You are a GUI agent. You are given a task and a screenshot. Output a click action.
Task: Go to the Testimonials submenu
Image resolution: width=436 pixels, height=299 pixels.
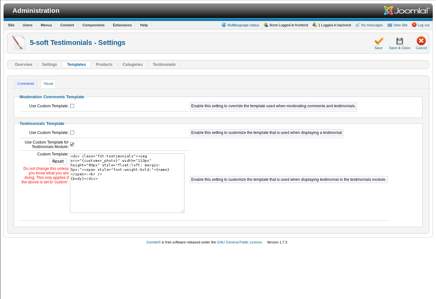click(x=164, y=65)
